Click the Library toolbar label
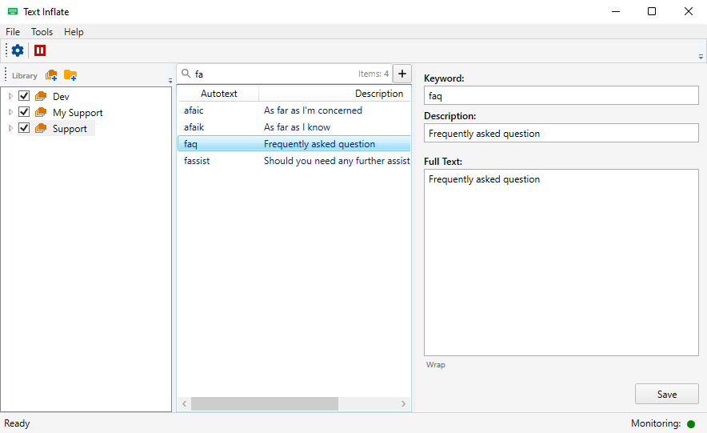Image resolution: width=707 pixels, height=433 pixels. [24, 76]
